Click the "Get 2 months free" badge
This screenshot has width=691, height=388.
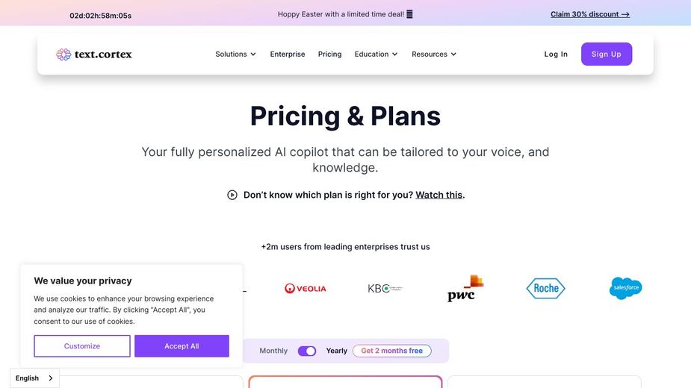(391, 351)
